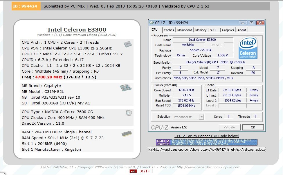This screenshot has width=283, height=175.
Task: Click 'DirectX Version : 11.0' line
Action: click(43, 124)
